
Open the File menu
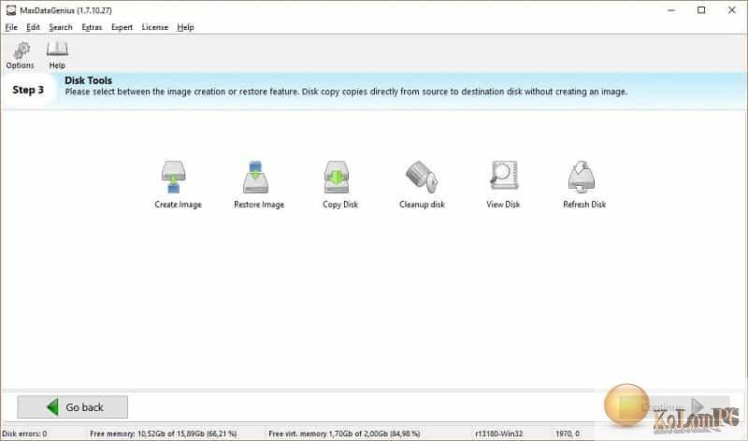point(11,27)
